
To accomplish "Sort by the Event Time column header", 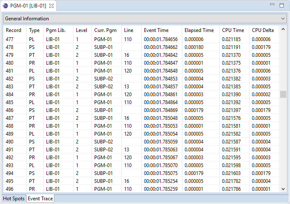I will coord(156,30).
